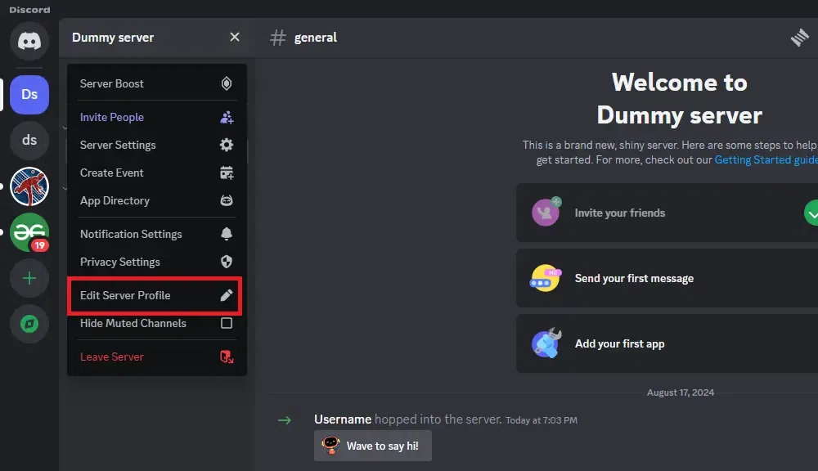Close the Dummy server dropdown menu
818x471 pixels.
235,37
